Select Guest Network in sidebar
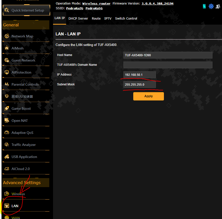This screenshot has width=222, height=219. [x=26, y=60]
